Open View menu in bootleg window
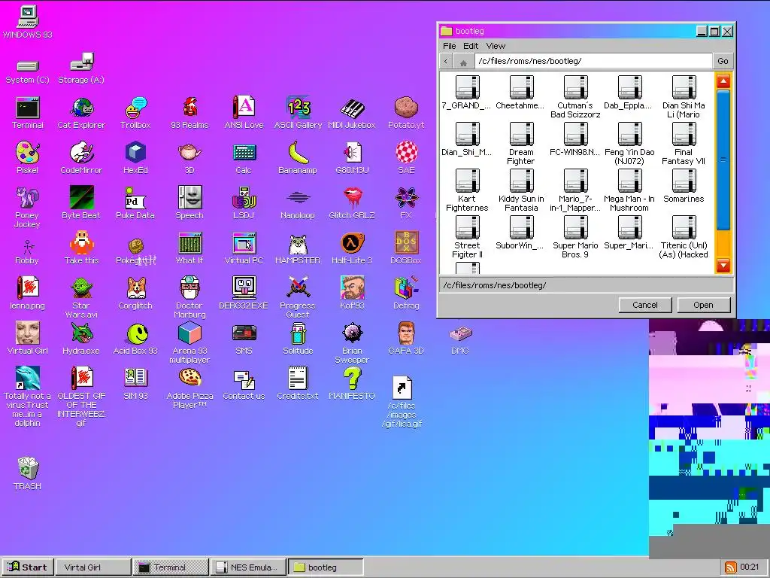 (496, 46)
